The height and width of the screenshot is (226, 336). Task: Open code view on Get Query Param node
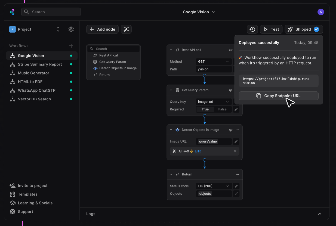tap(230, 90)
